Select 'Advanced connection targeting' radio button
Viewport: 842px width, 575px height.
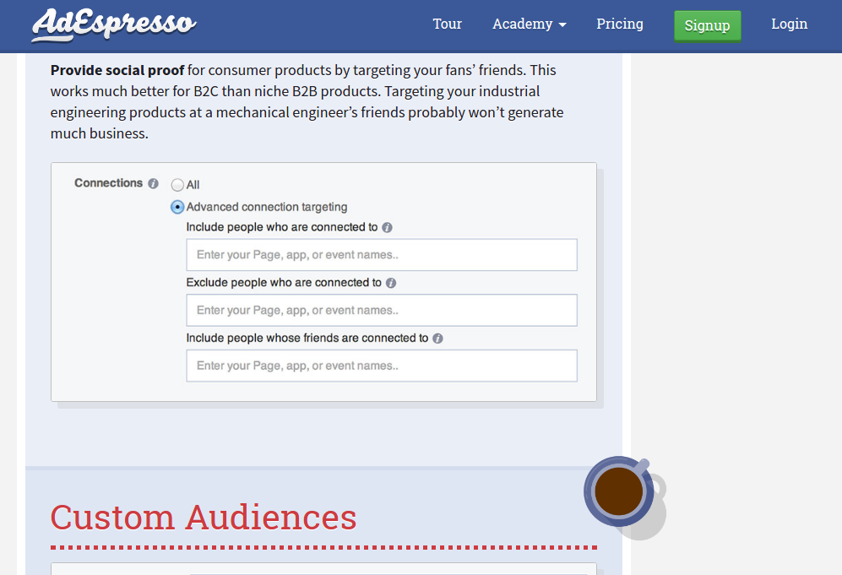(177, 207)
